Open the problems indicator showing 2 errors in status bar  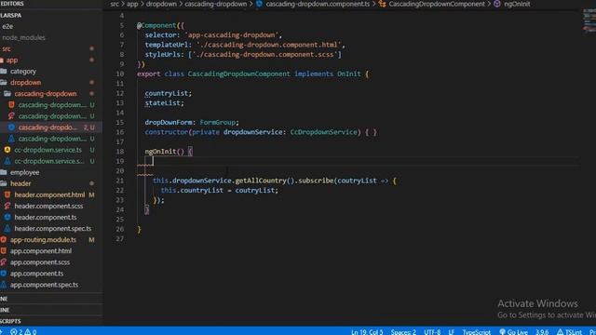tap(23, 331)
